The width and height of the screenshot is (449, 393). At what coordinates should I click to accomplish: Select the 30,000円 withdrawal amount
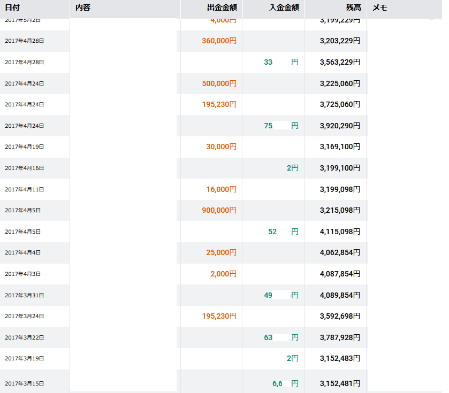(x=222, y=147)
